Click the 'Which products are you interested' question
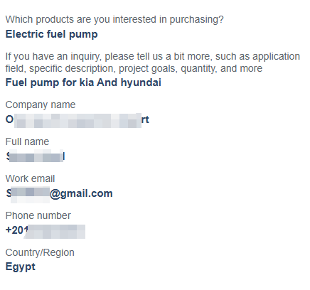The width and height of the screenshot is (310, 290). click(x=114, y=20)
